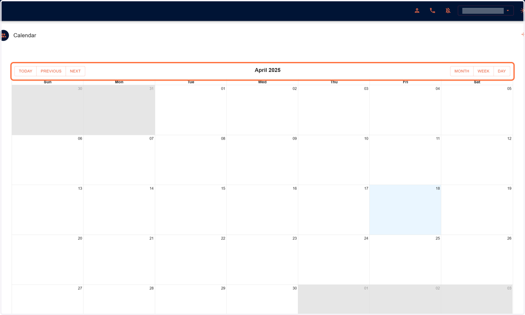Toggle the light theme sun icon
Screen dimensions: 525x315
(522, 10)
